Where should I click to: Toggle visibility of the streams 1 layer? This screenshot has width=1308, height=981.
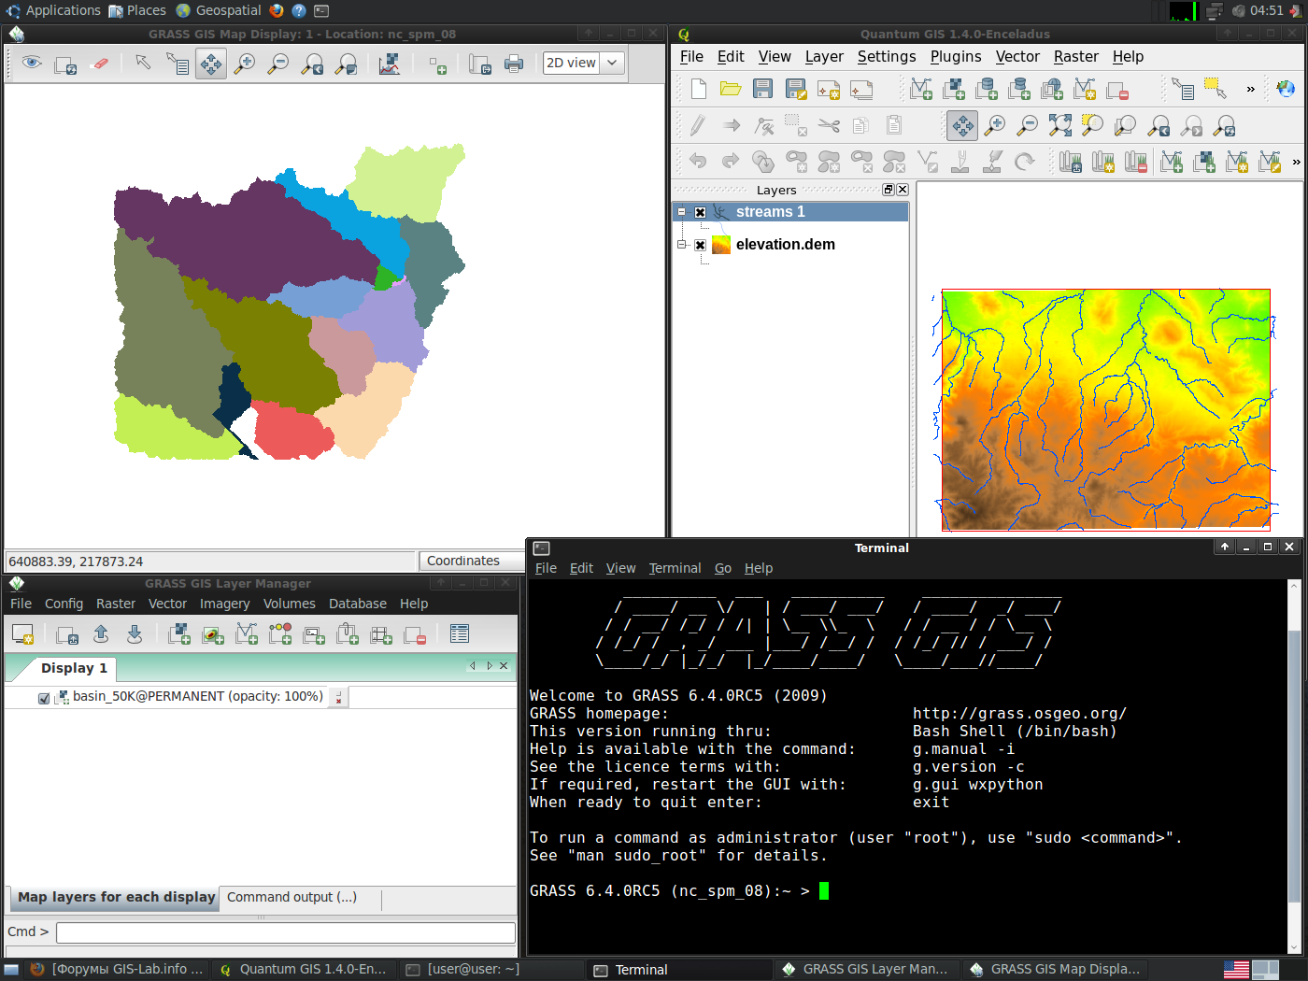click(700, 212)
